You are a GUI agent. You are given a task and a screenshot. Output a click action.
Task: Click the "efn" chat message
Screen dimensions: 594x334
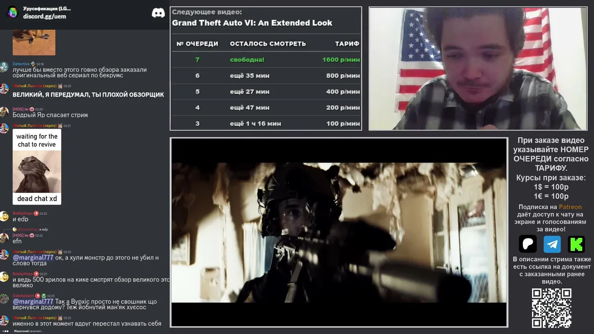17,241
